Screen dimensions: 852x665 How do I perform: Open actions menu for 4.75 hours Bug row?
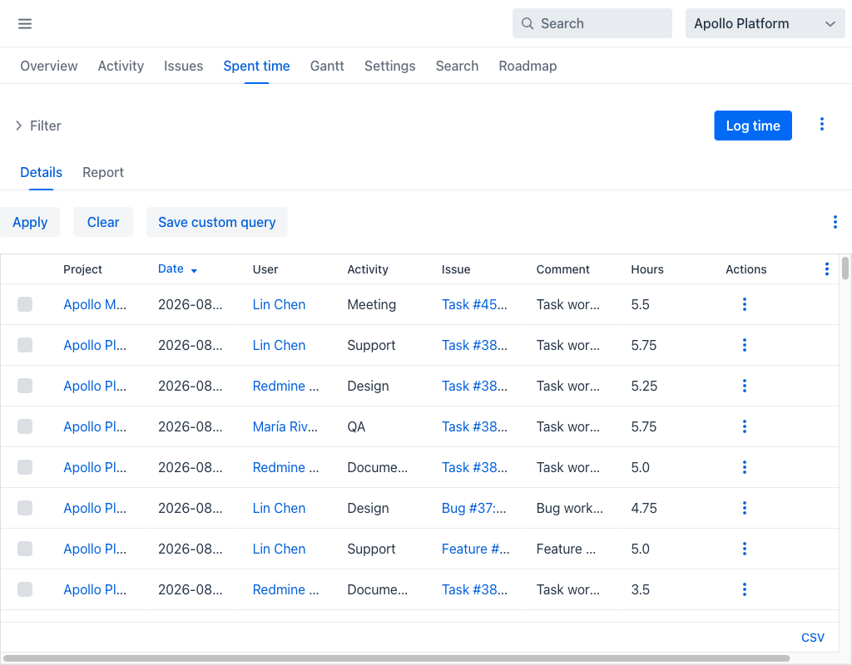pos(745,508)
